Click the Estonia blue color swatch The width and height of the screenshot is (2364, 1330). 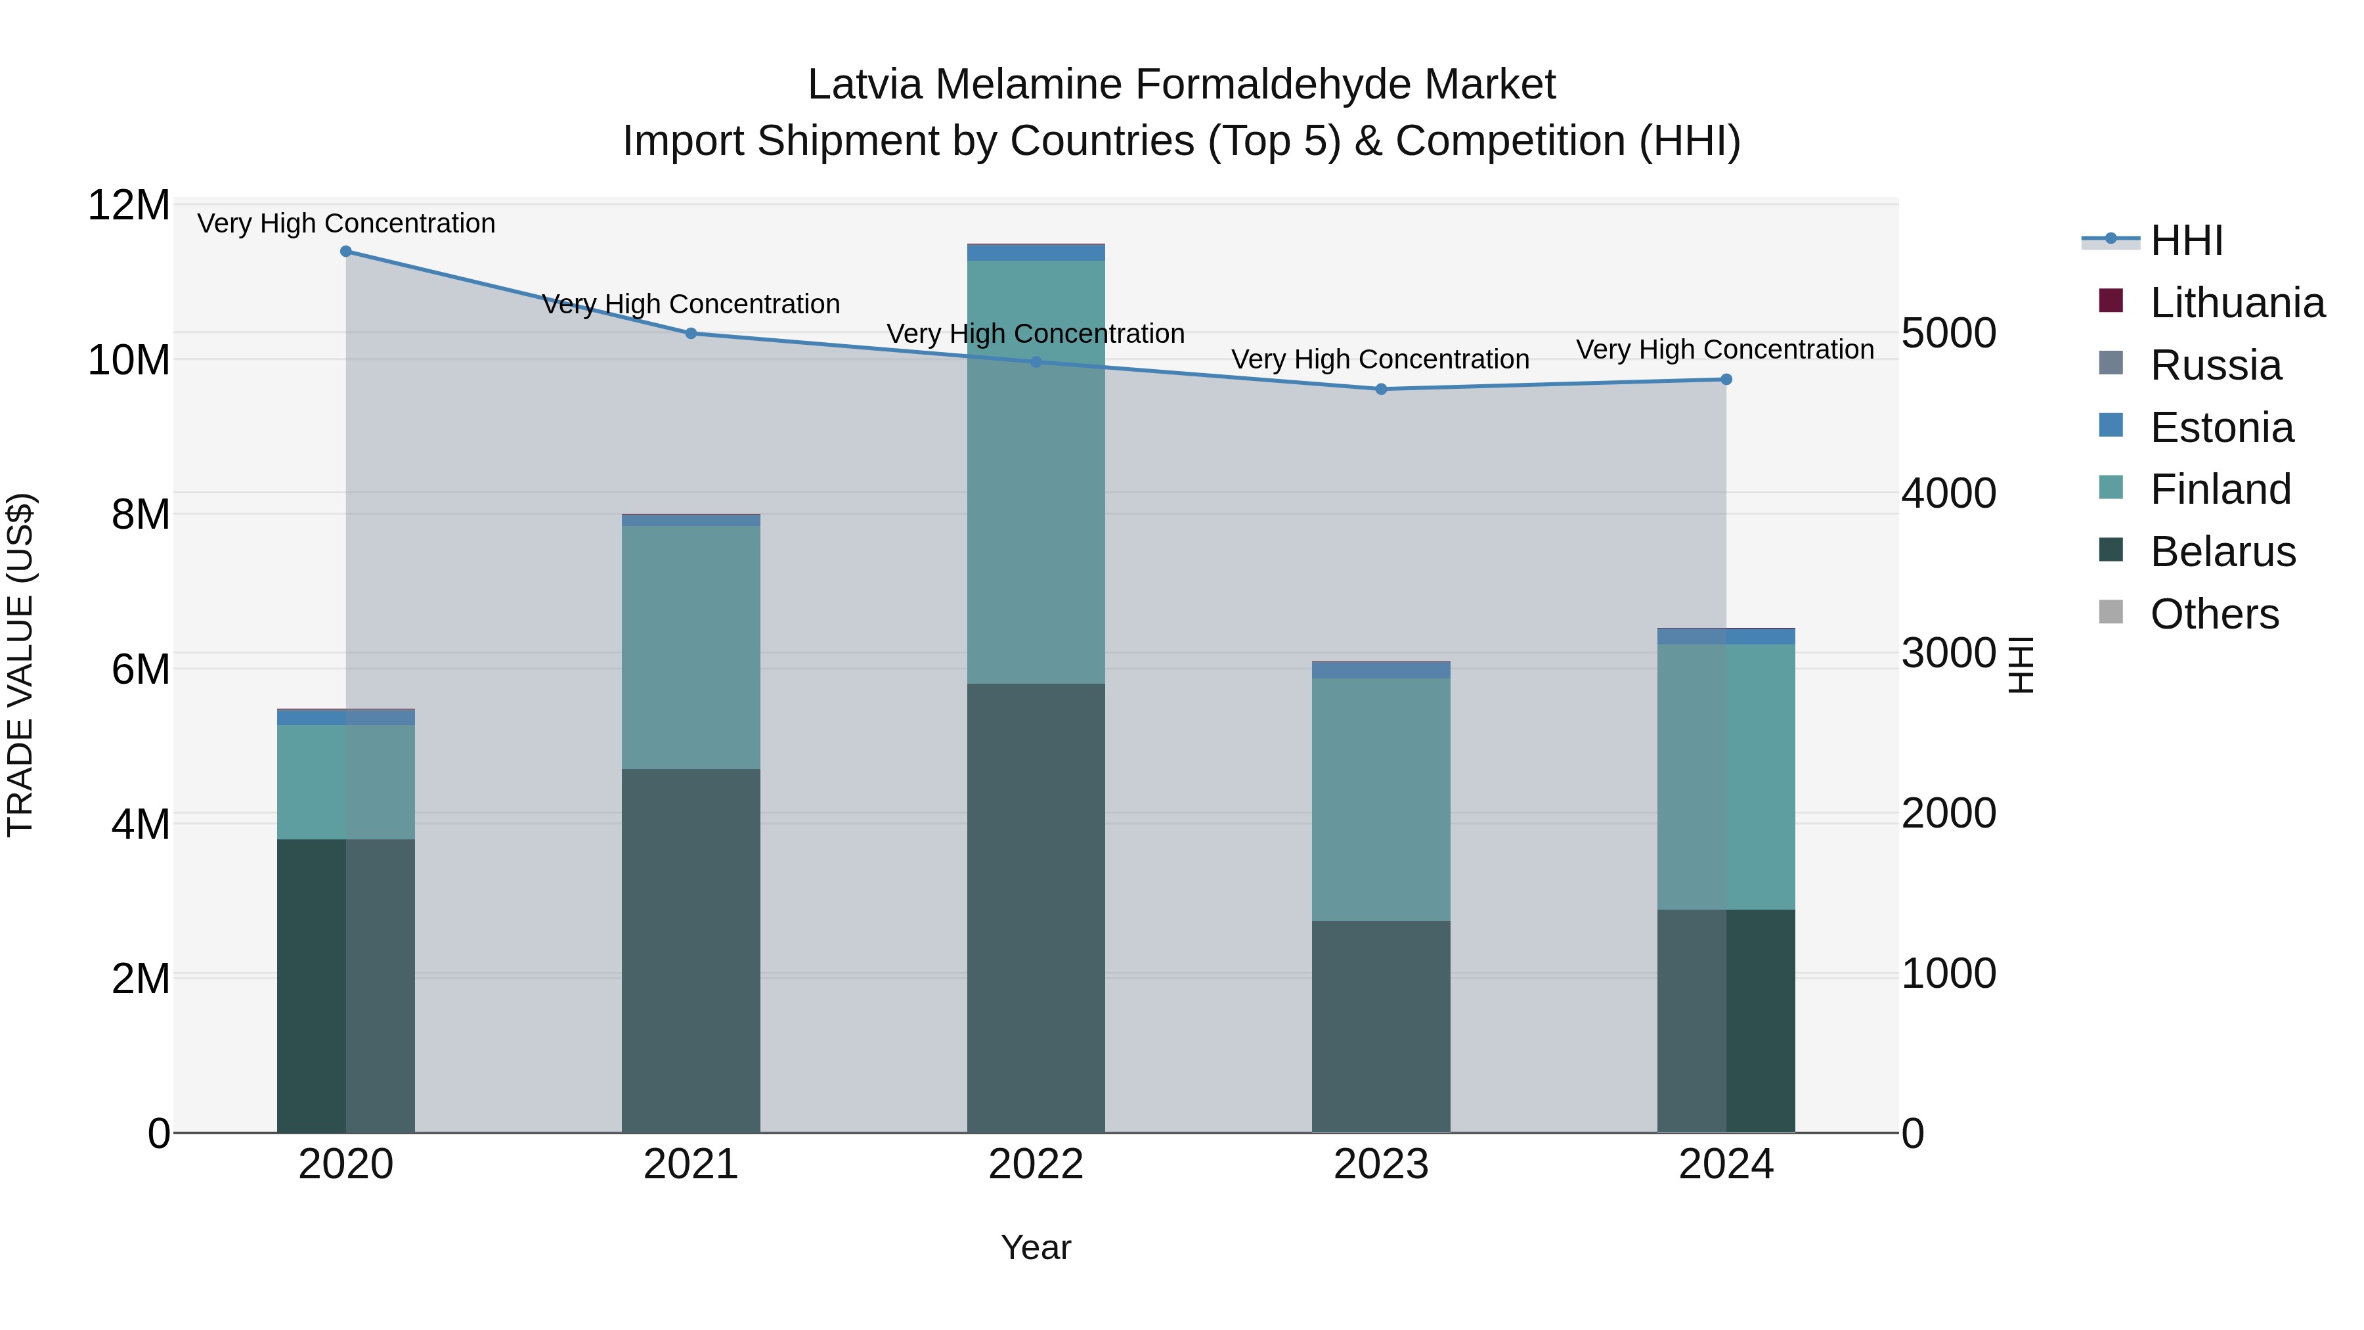click(2111, 425)
